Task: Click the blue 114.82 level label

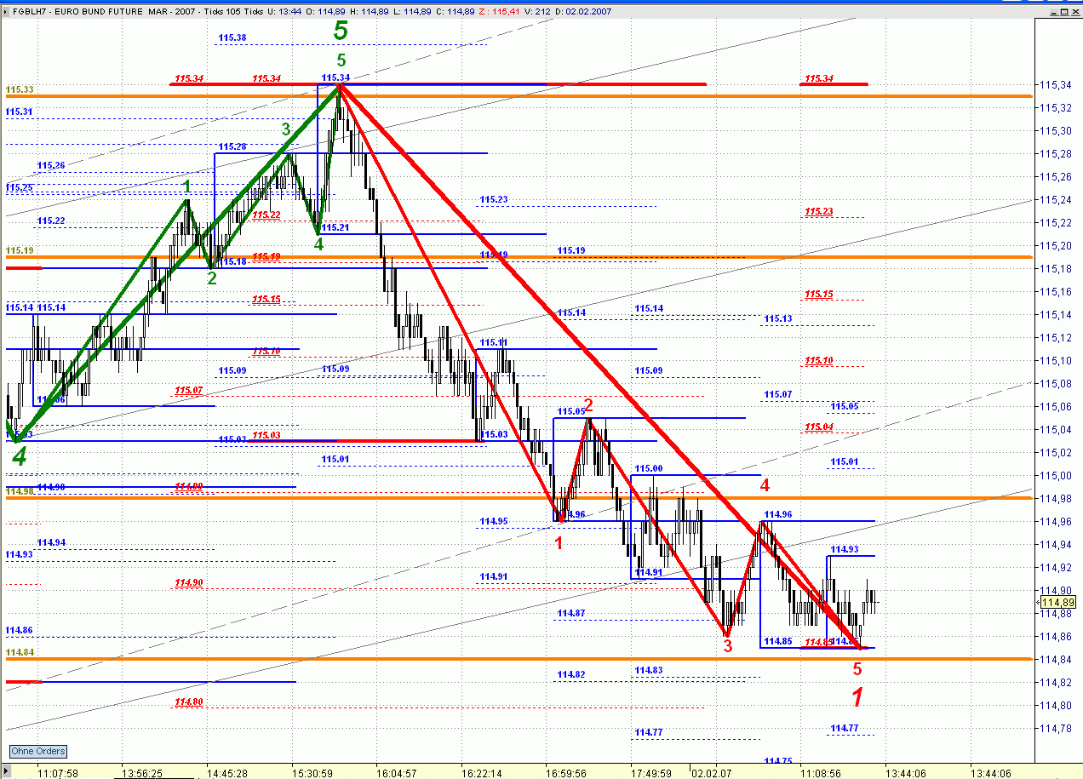Action: 572,674
